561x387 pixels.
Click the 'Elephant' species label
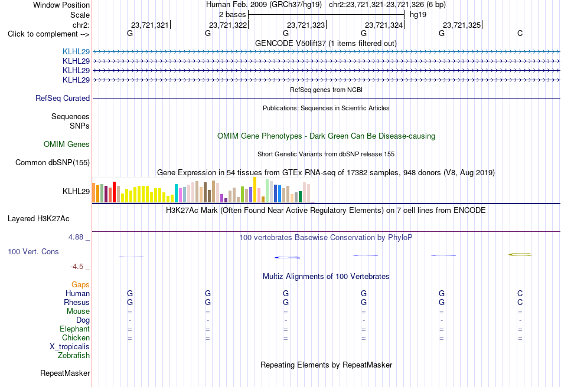[74, 329]
